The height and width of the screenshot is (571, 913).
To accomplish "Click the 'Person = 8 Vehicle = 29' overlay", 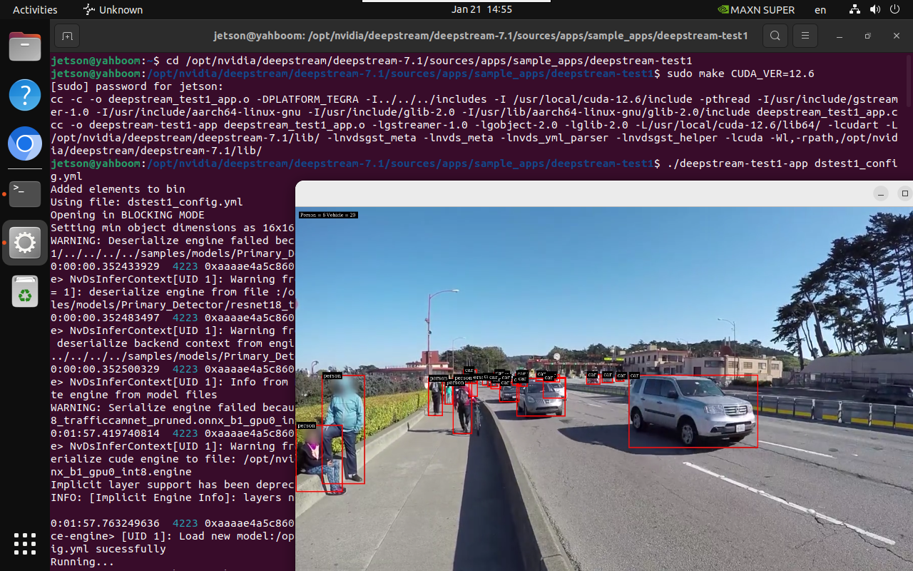I will point(328,215).
